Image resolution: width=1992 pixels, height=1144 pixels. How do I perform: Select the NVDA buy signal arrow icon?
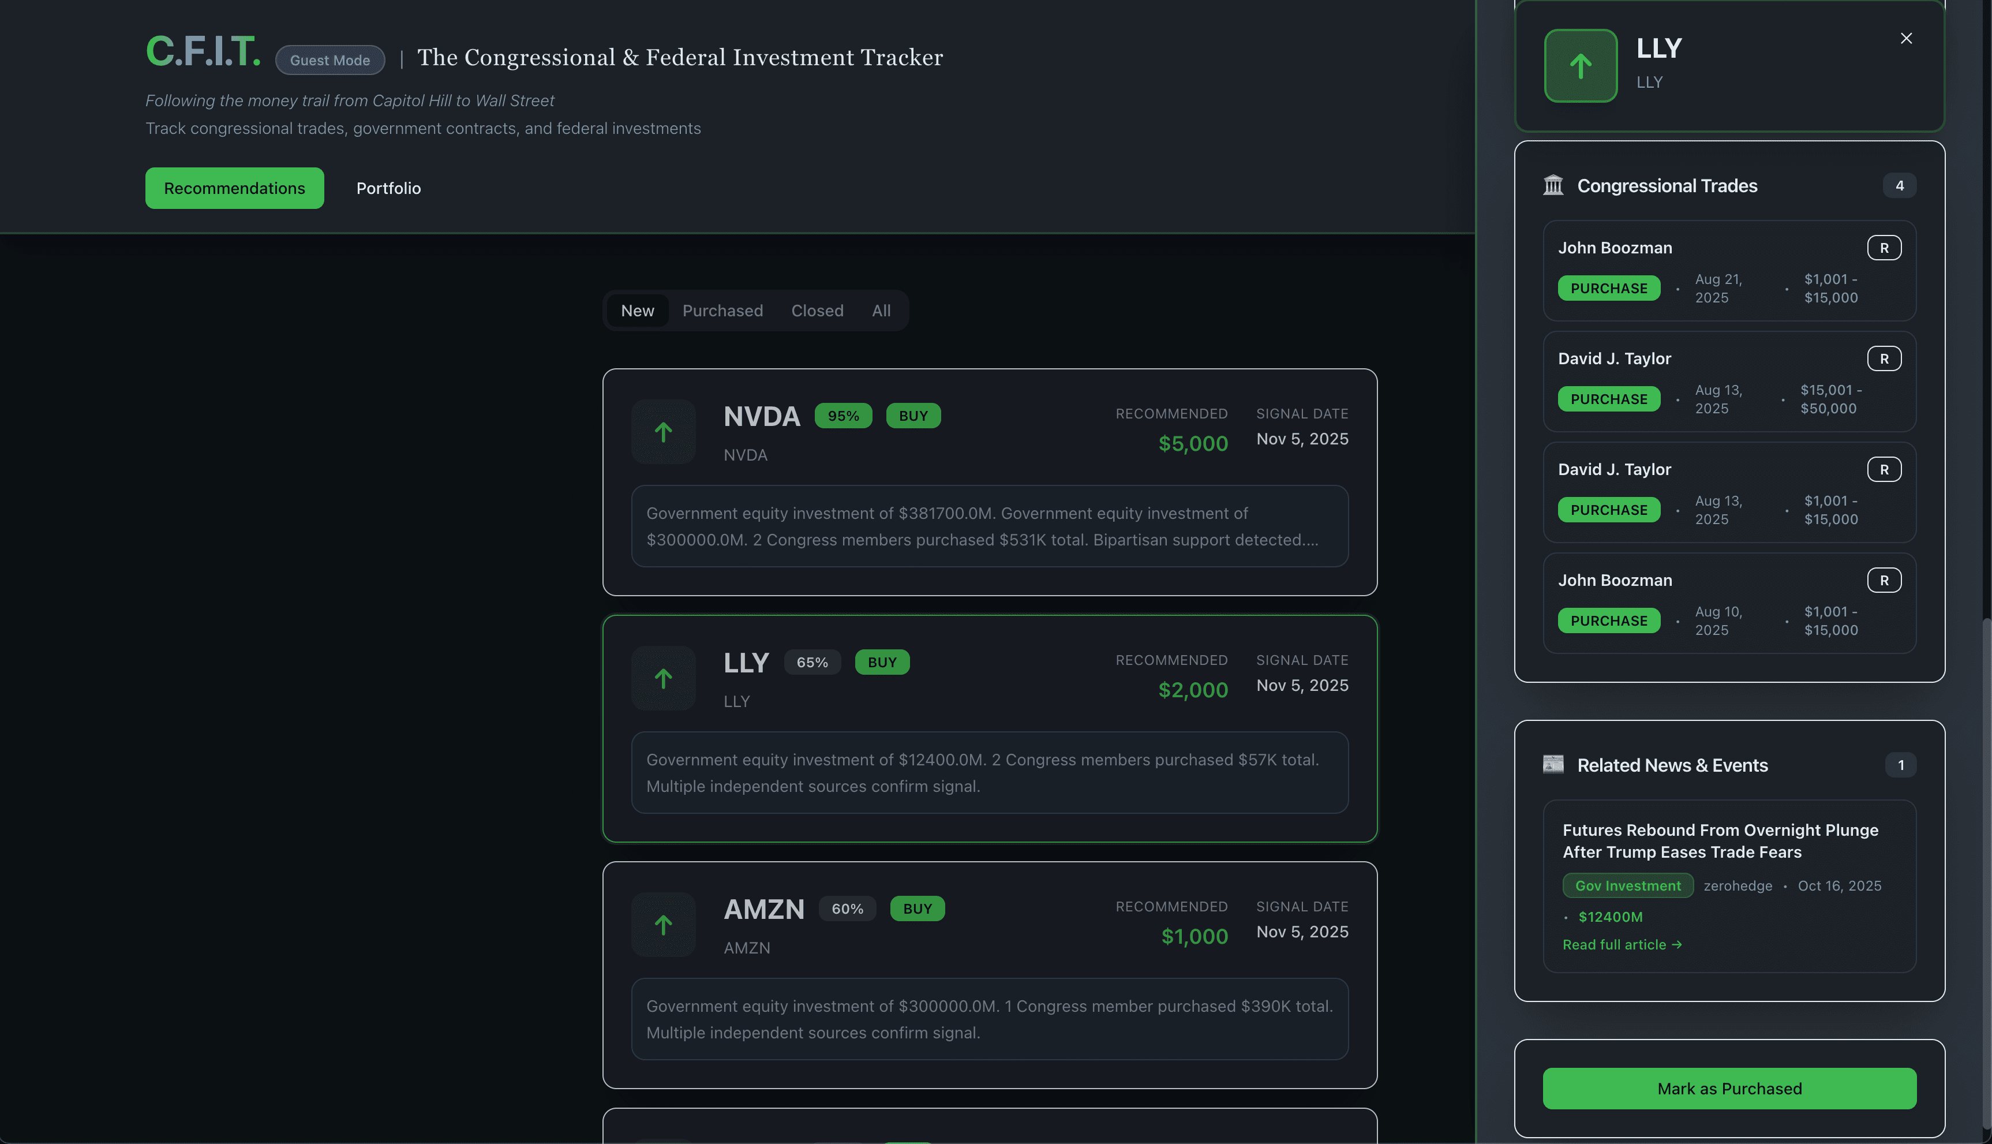tap(663, 431)
